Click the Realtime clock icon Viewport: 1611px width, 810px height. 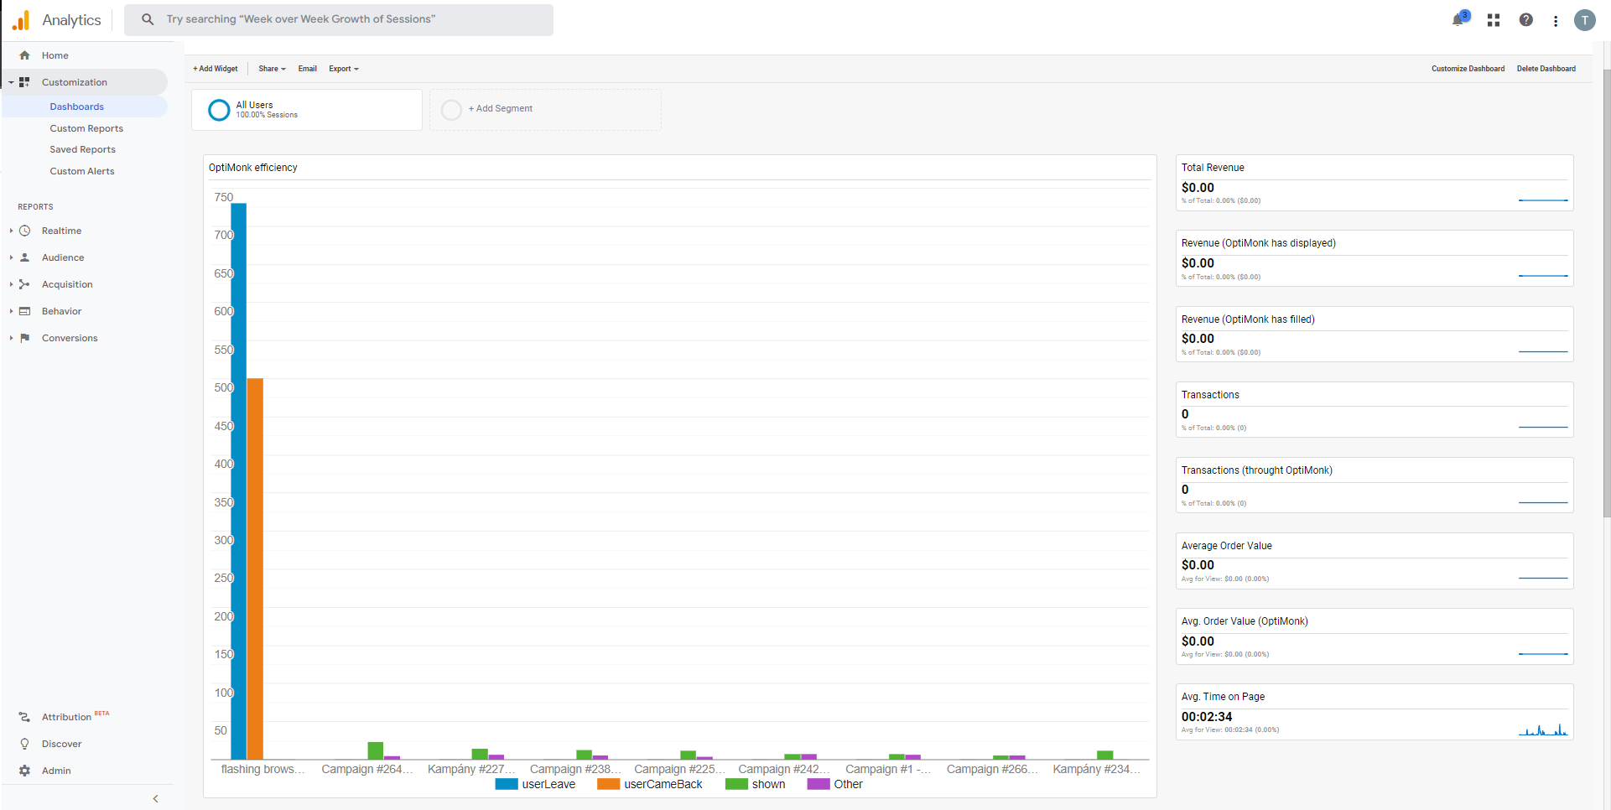[25, 231]
